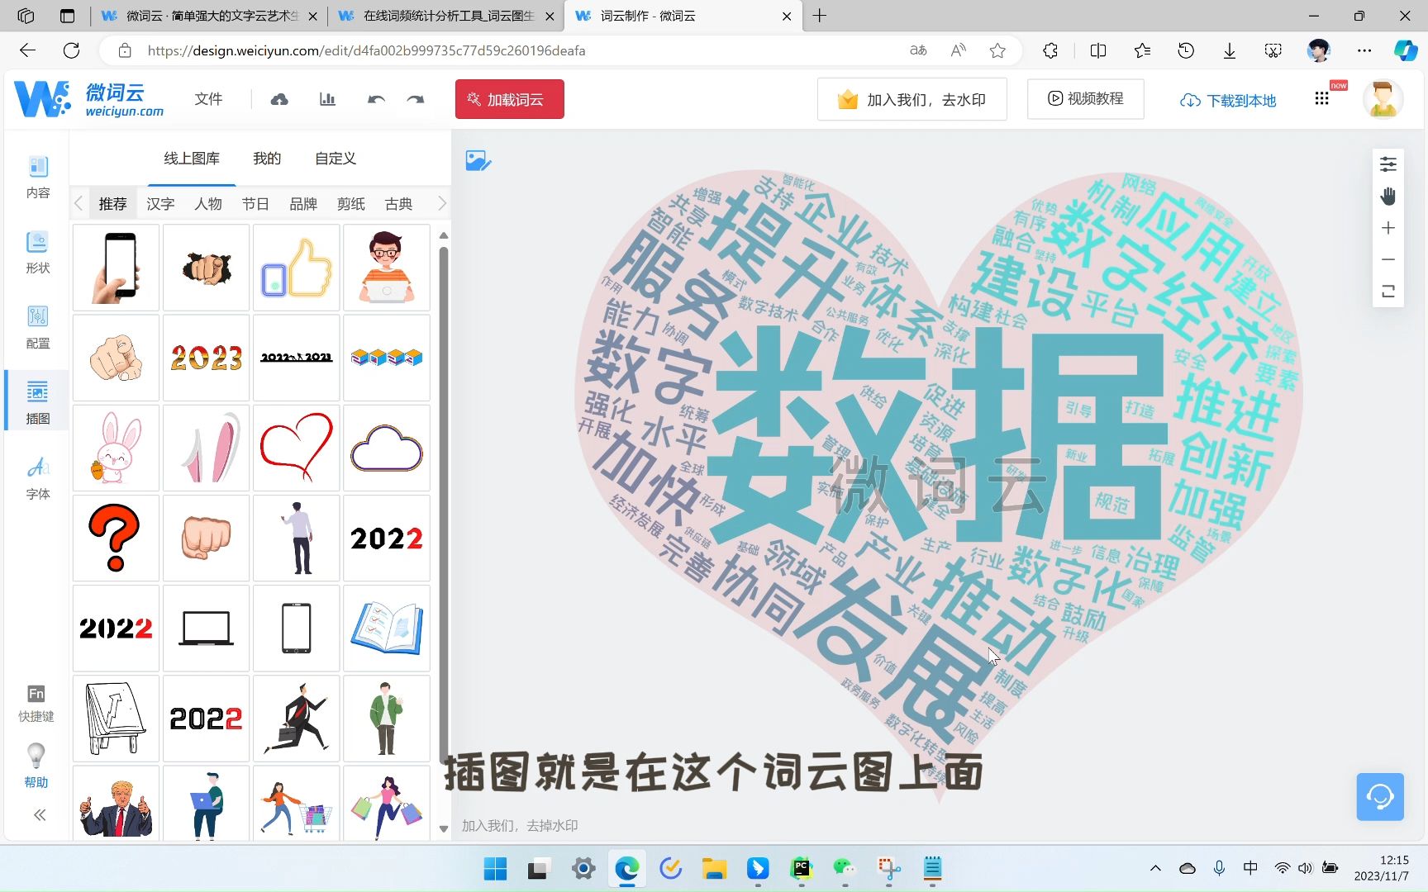Zoom out with the minus icon
The width and height of the screenshot is (1428, 892).
point(1388,259)
